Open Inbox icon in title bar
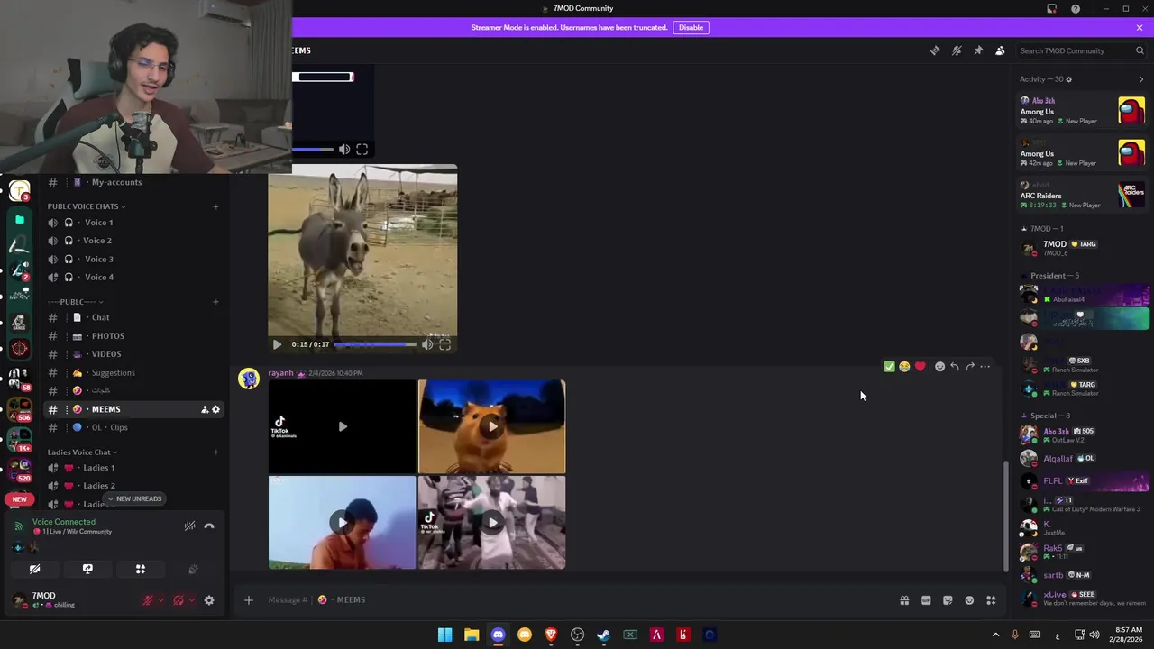This screenshot has height=649, width=1154. click(x=1051, y=8)
